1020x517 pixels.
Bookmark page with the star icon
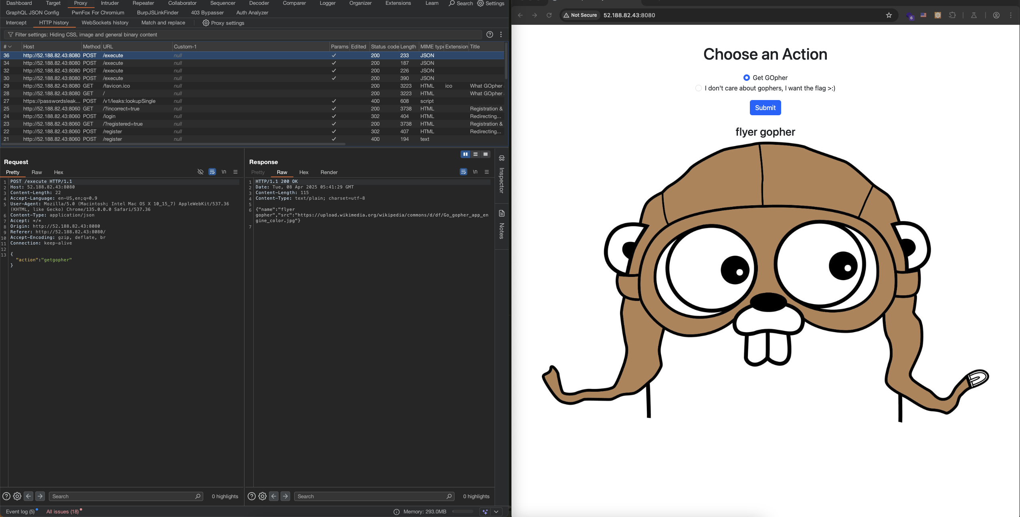(x=889, y=15)
